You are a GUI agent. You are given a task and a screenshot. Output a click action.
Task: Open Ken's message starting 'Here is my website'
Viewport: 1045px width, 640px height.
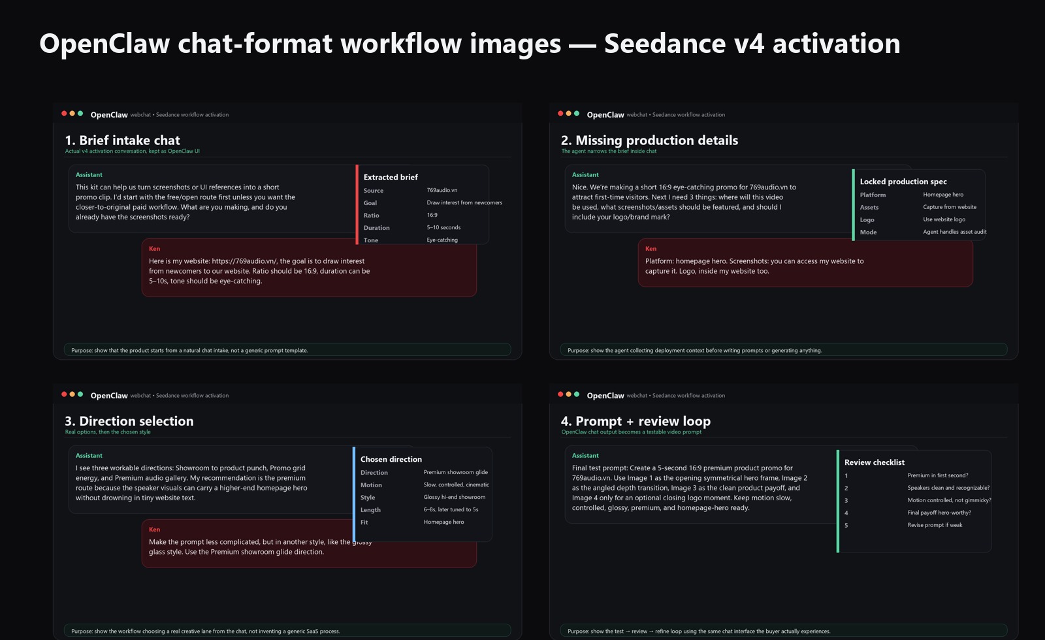[x=309, y=268]
